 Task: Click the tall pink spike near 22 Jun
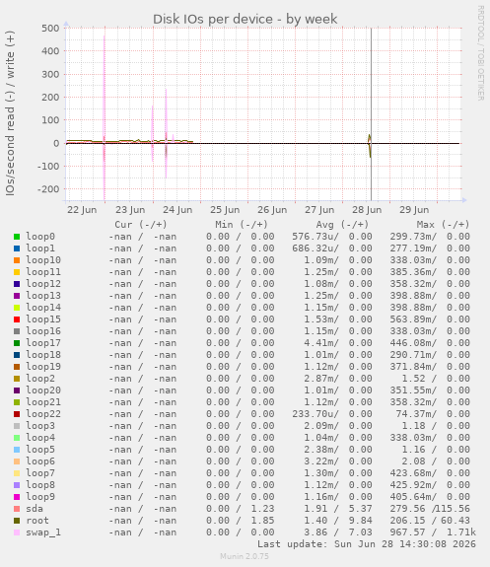[x=105, y=91]
